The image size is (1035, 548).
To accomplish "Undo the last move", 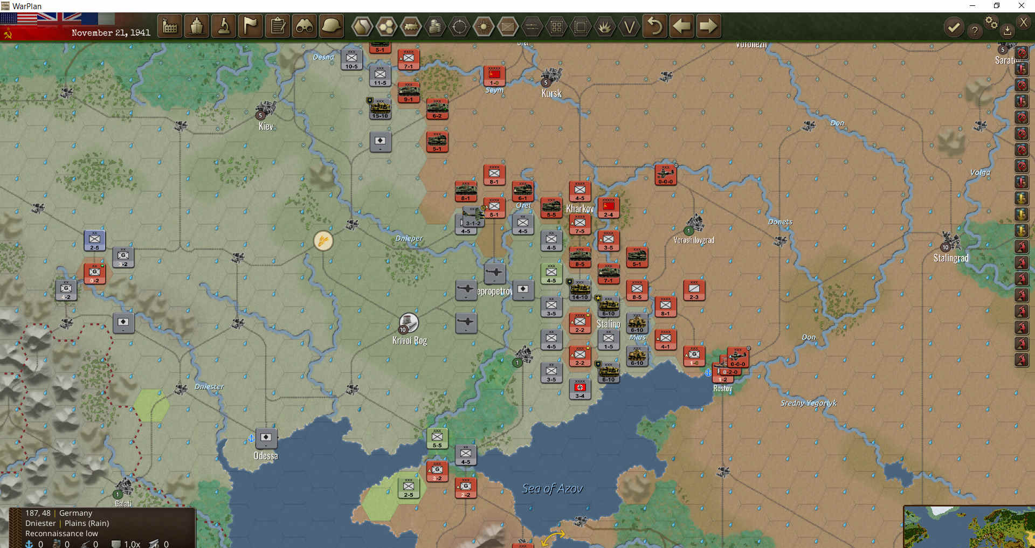I will coord(655,26).
